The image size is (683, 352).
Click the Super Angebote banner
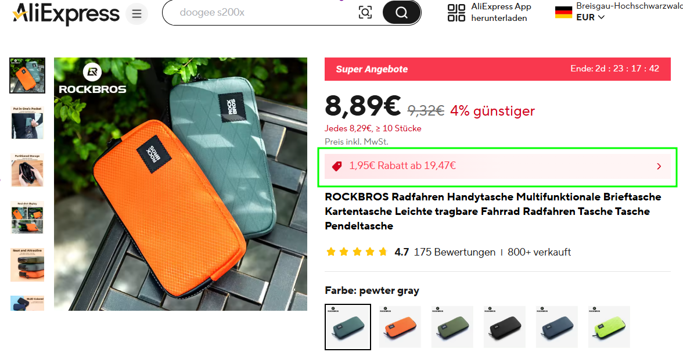point(497,69)
